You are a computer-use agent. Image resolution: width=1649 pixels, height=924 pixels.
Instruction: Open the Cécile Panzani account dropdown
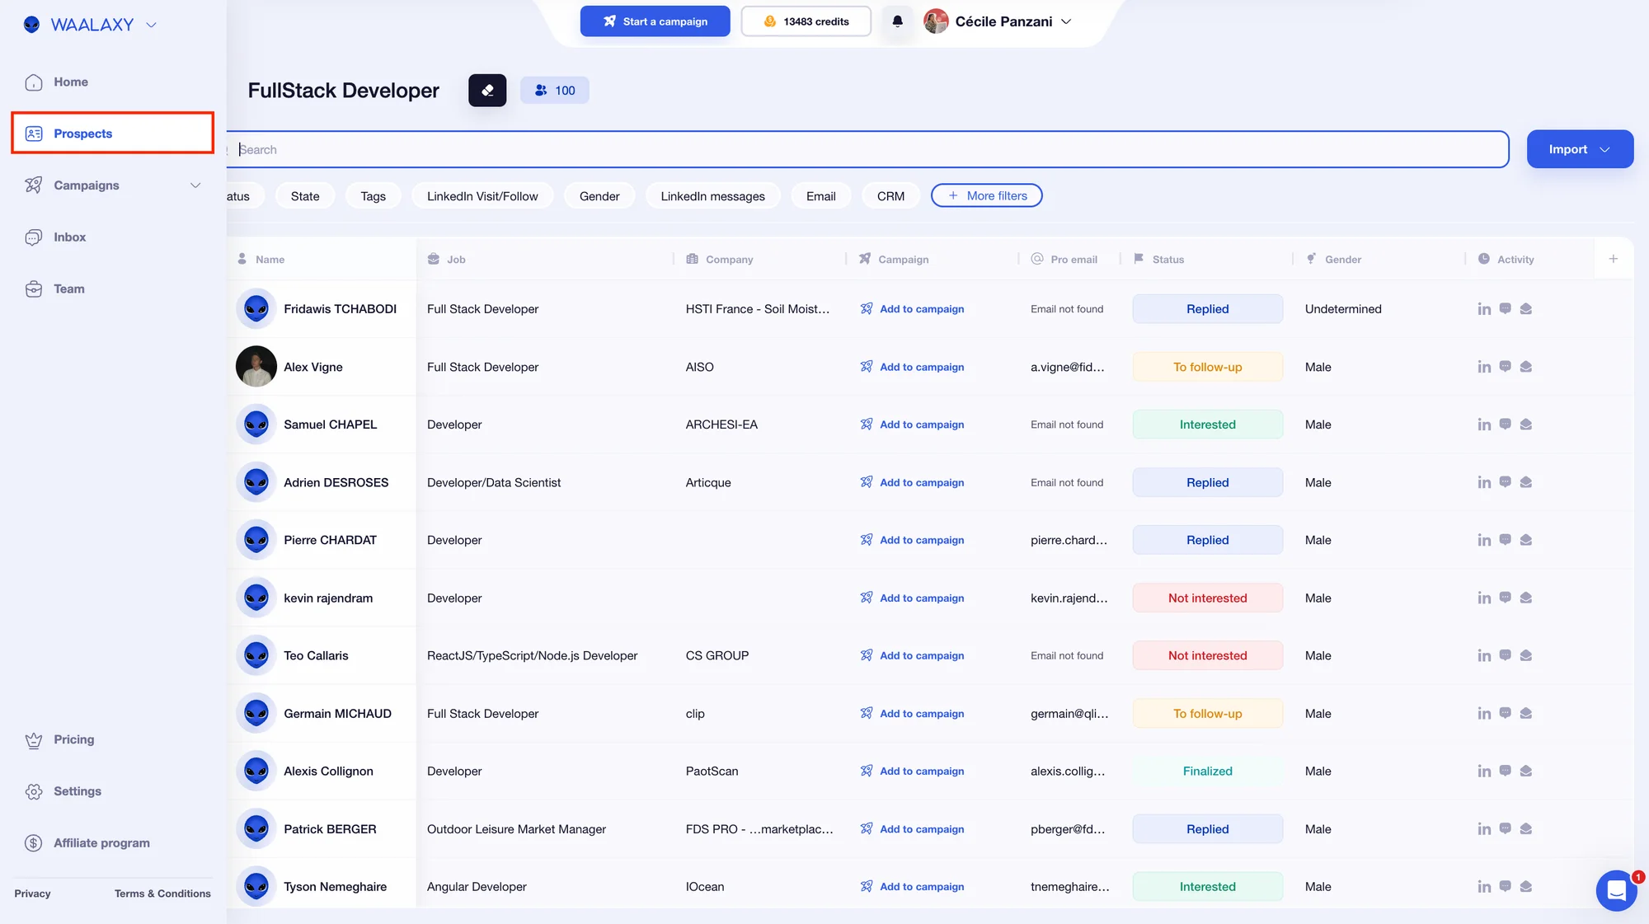click(x=1066, y=21)
